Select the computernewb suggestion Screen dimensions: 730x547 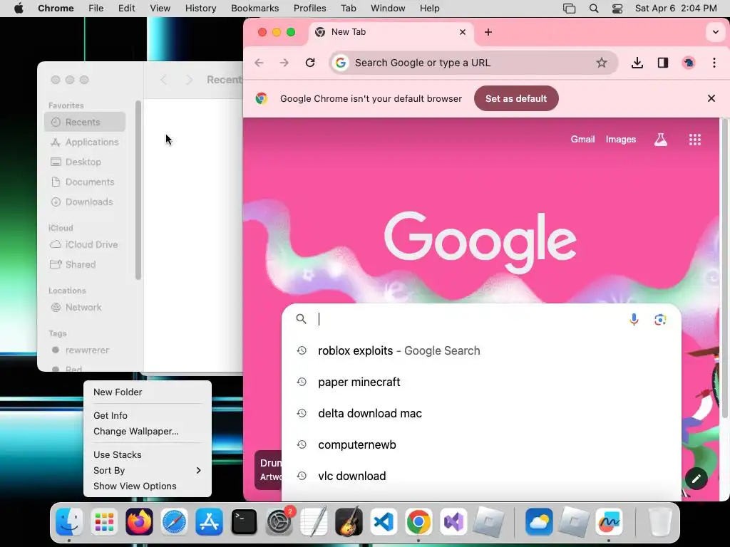(481, 444)
